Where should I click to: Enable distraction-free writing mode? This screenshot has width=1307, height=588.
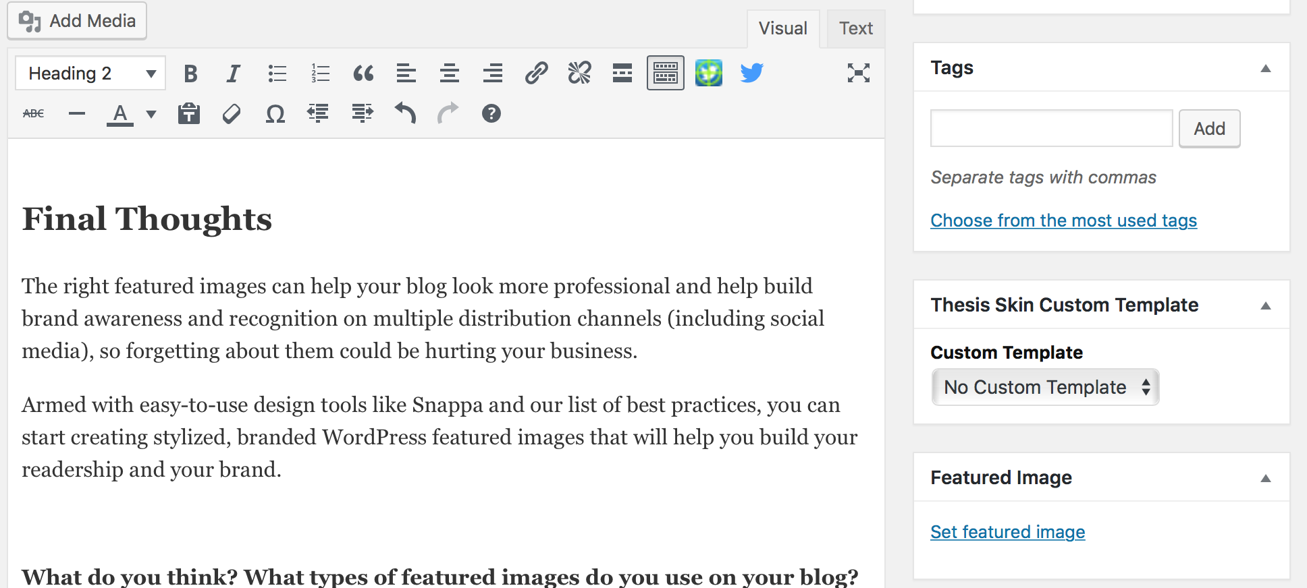859,73
